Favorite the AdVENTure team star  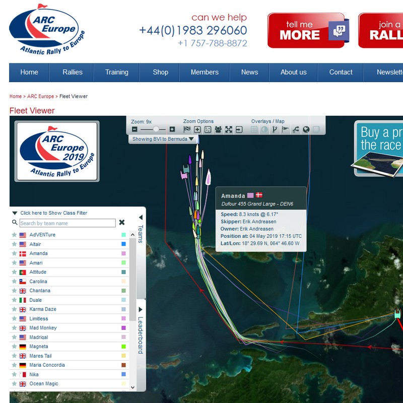click(15, 235)
